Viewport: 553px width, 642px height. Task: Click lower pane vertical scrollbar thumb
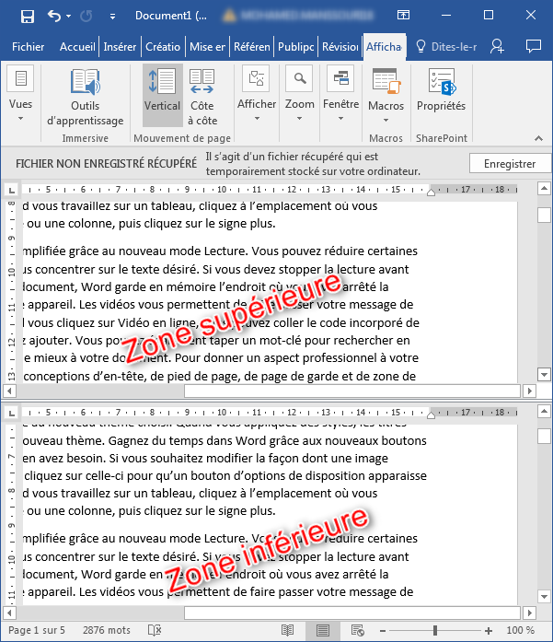pos(544,436)
